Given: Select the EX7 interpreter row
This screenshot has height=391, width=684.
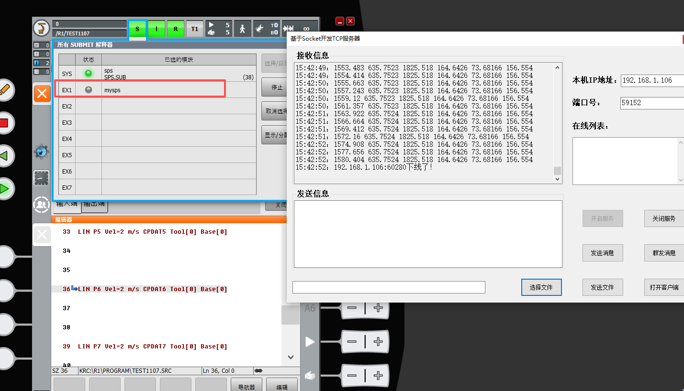Looking at the screenshot, I should [x=157, y=187].
